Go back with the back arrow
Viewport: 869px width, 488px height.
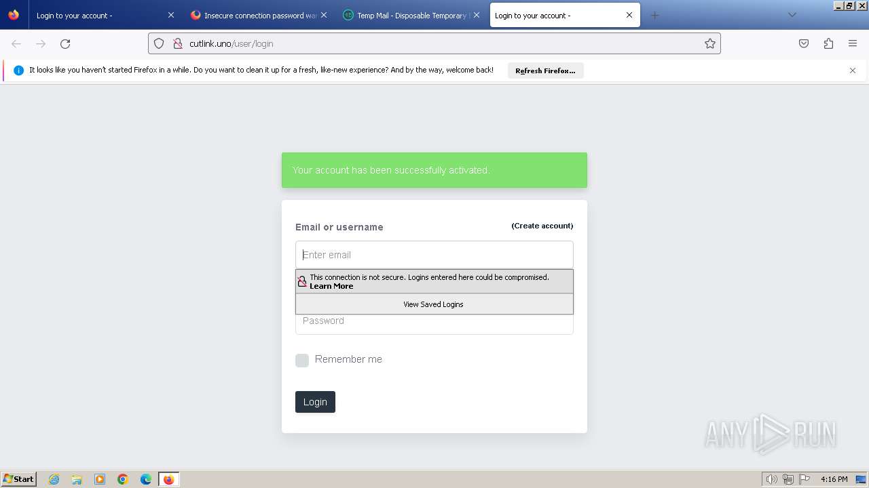point(16,43)
